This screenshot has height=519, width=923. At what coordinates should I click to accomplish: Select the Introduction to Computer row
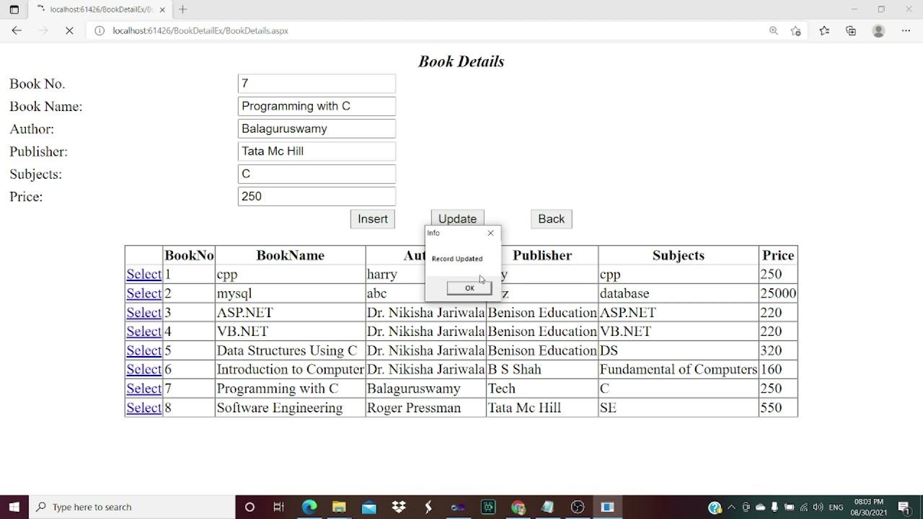pos(143,370)
